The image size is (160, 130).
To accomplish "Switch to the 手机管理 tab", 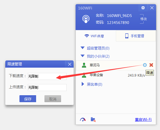I will (x=136, y=36).
